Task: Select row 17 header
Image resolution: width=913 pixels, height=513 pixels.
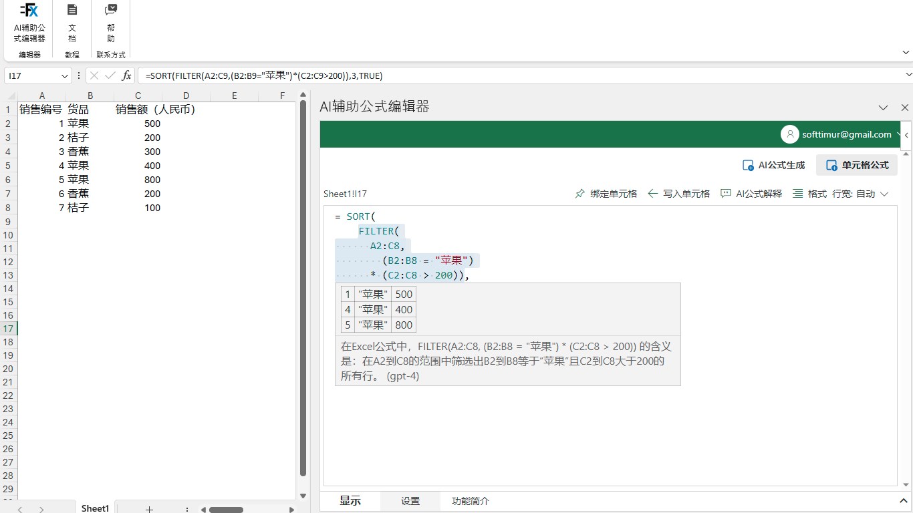Action: point(9,329)
